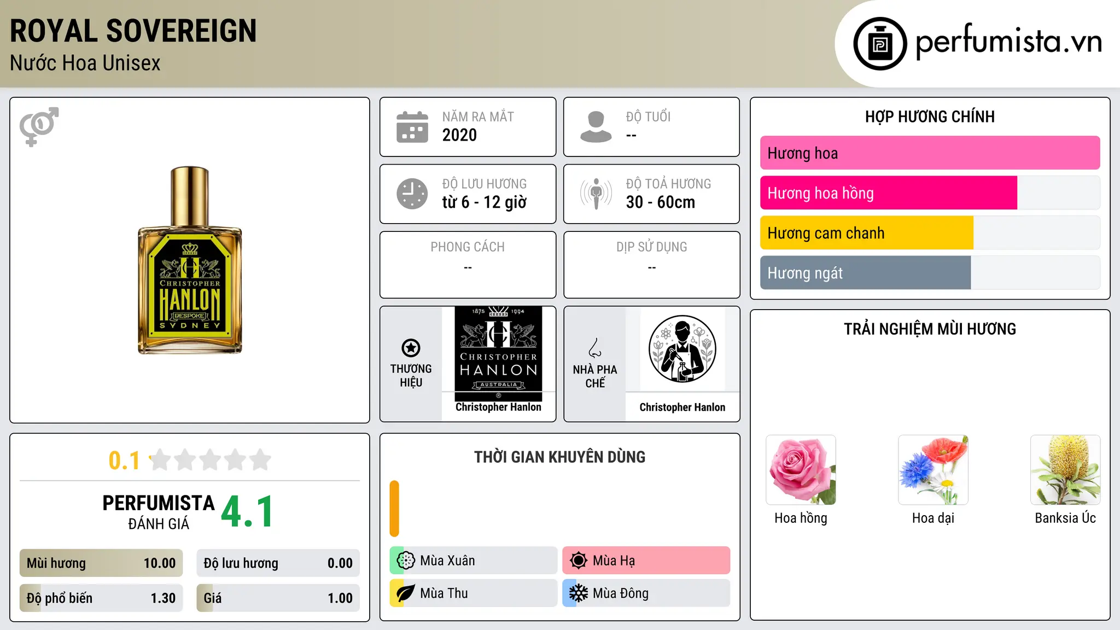This screenshot has height=630, width=1120.
Task: Click the star badge icon above Thương hiệu
Action: coord(411,348)
